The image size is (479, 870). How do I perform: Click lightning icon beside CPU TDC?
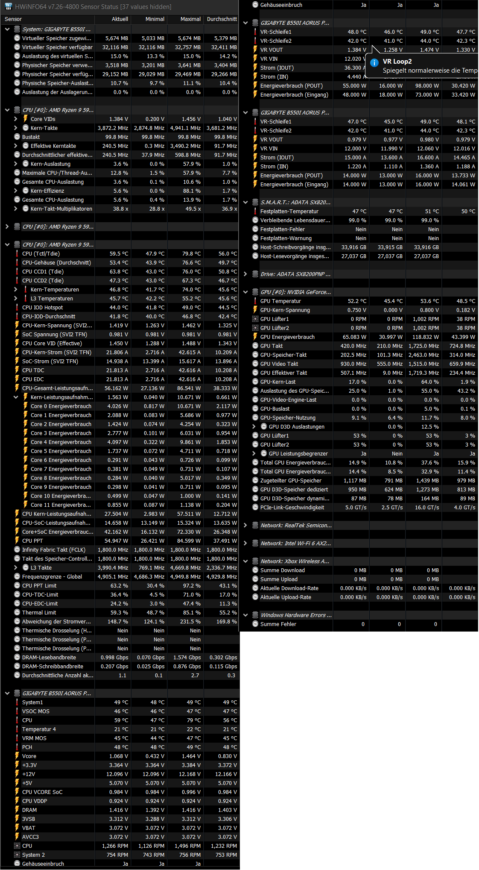17,370
